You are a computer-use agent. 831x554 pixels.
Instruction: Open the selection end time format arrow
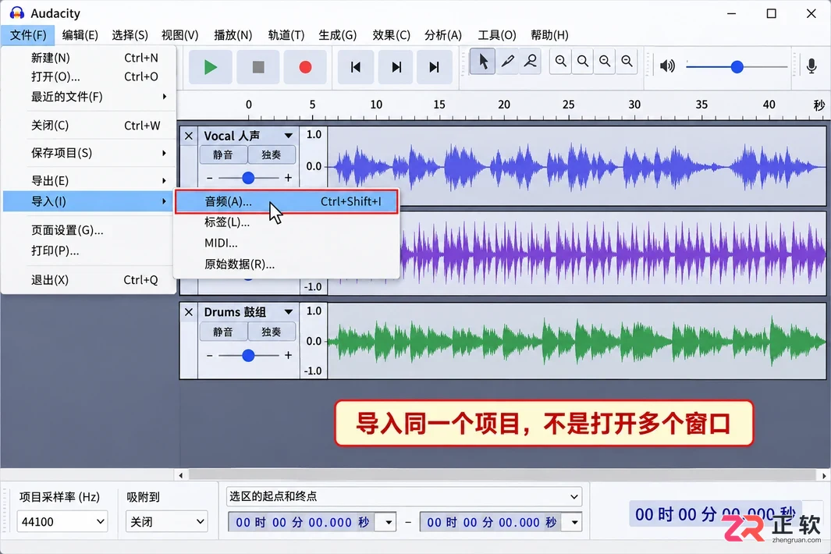pyautogui.click(x=574, y=522)
